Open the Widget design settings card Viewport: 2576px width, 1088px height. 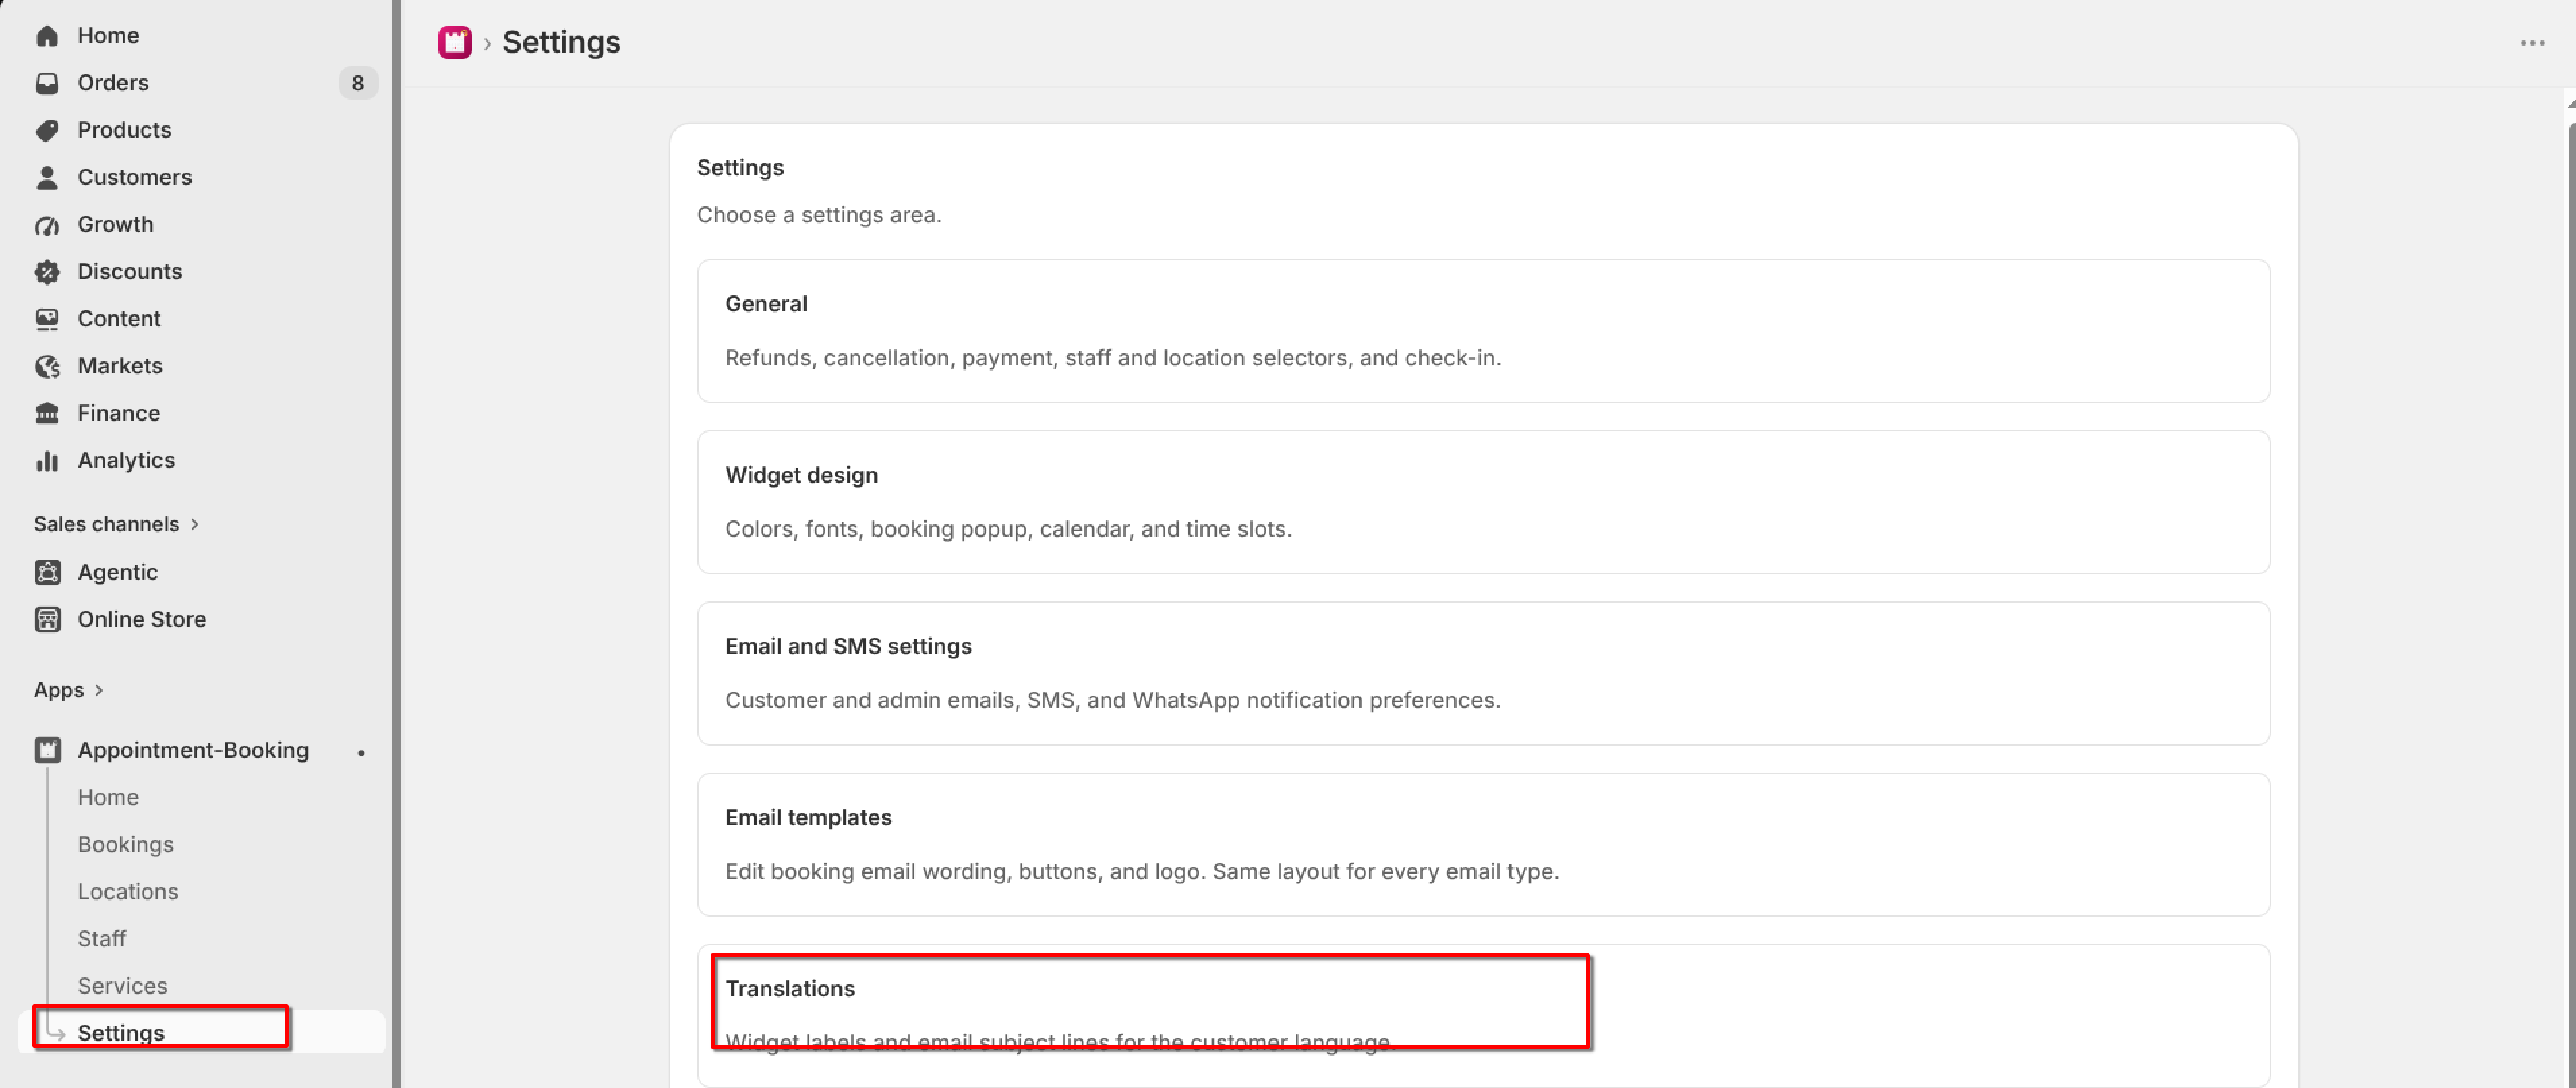tap(1483, 502)
